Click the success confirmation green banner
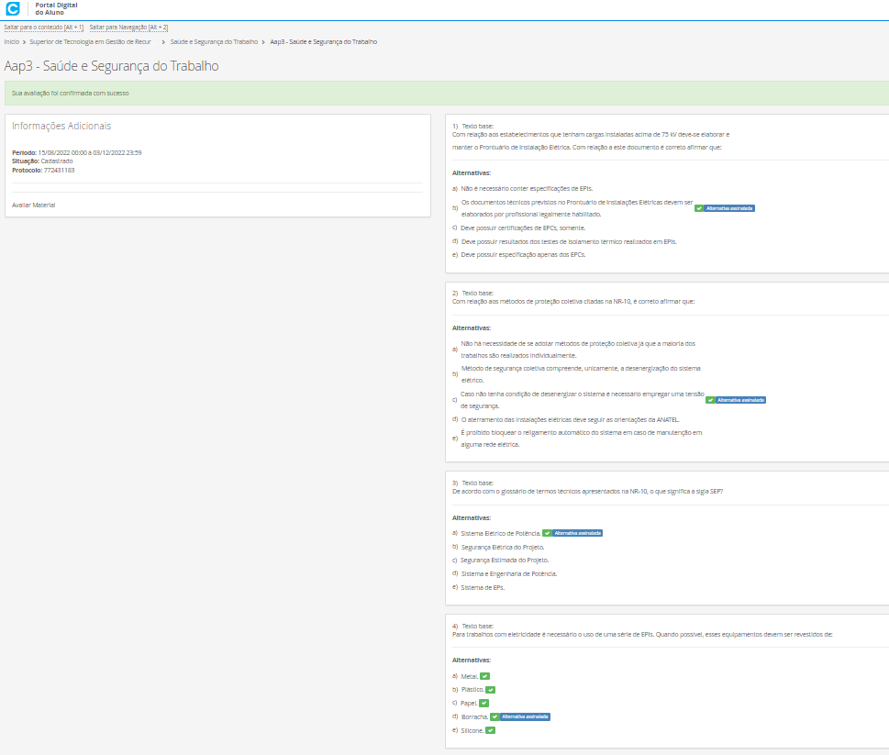The image size is (889, 755). pyautogui.click(x=444, y=94)
